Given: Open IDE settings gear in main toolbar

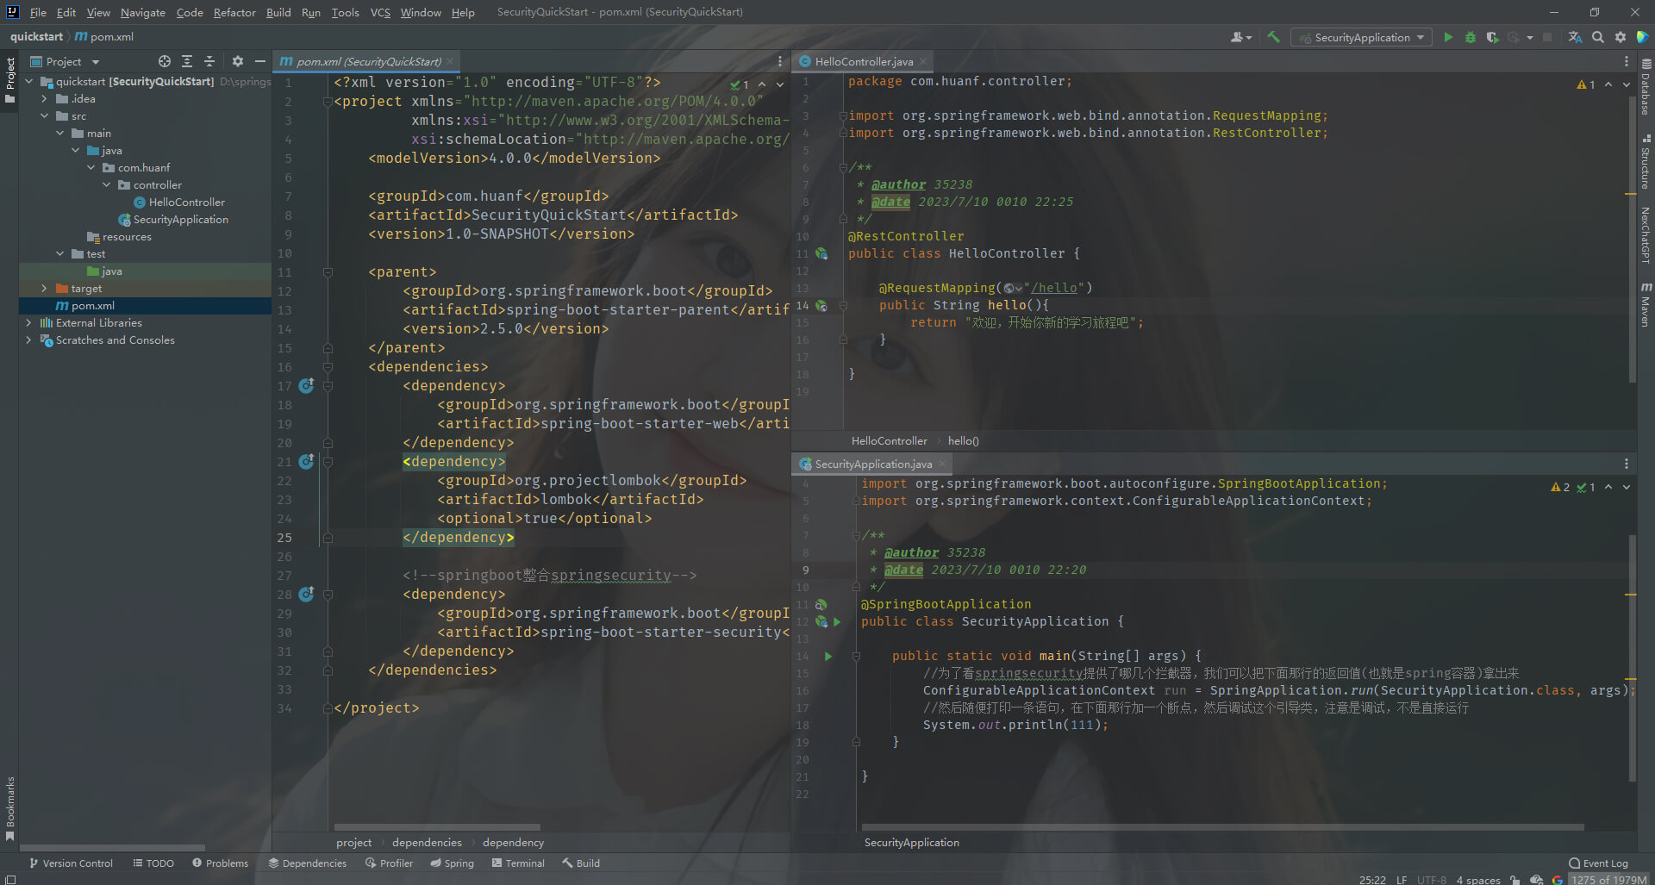Looking at the screenshot, I should click(1621, 37).
